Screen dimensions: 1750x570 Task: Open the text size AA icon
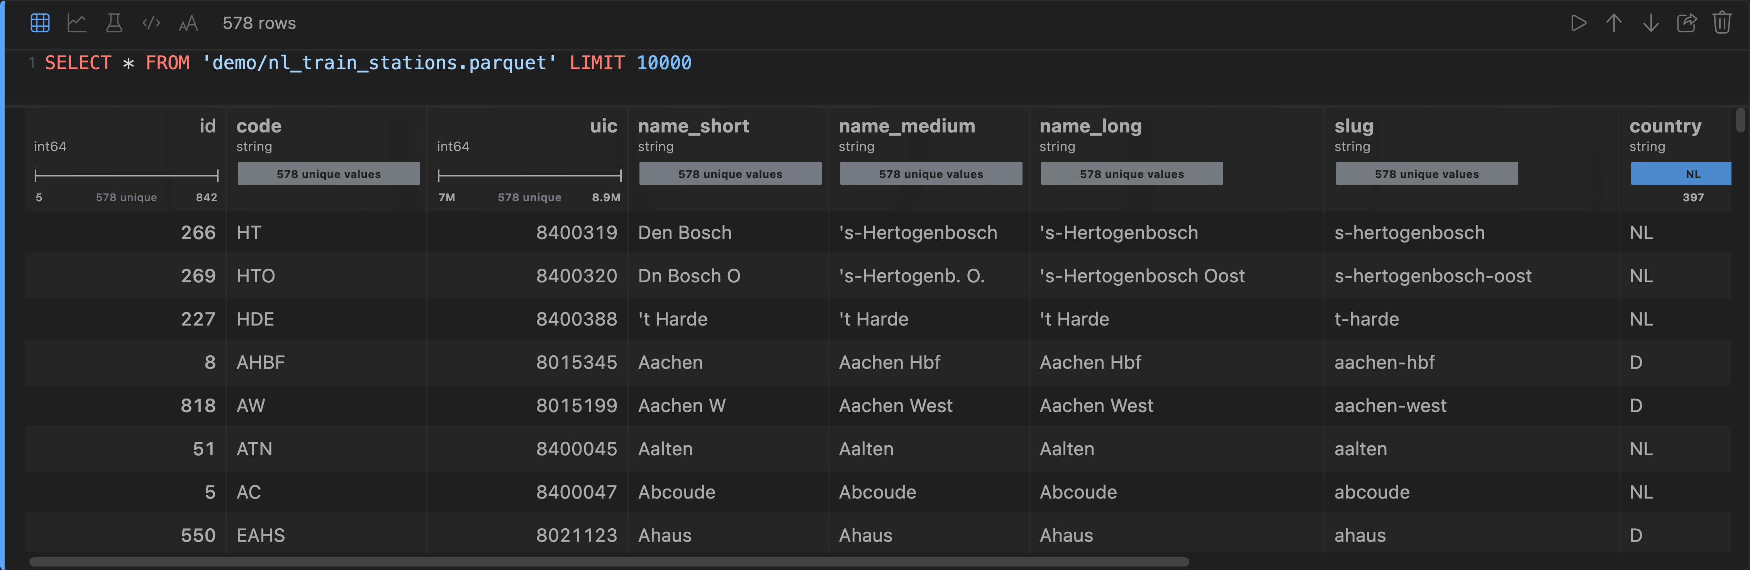click(x=188, y=24)
